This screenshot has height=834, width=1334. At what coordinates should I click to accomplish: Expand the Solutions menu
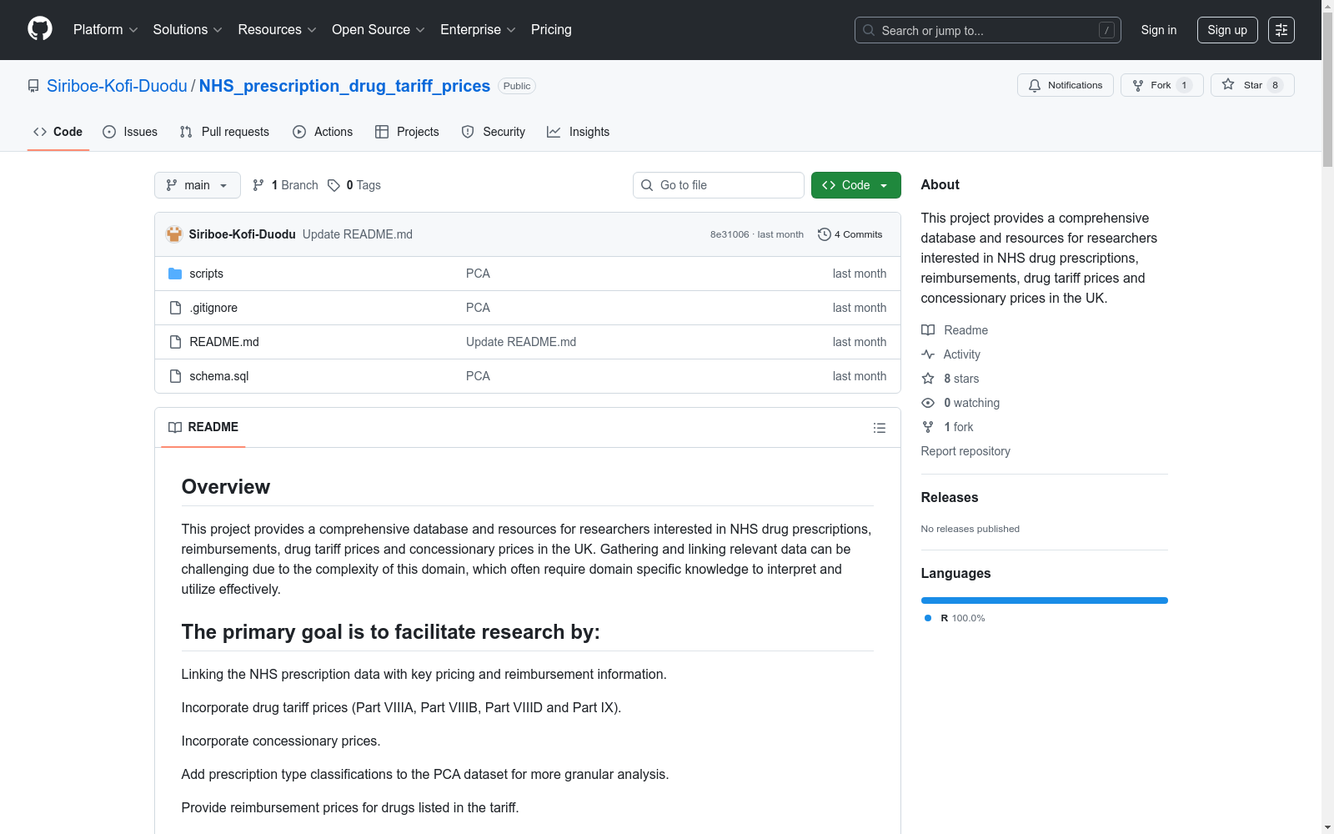click(188, 29)
